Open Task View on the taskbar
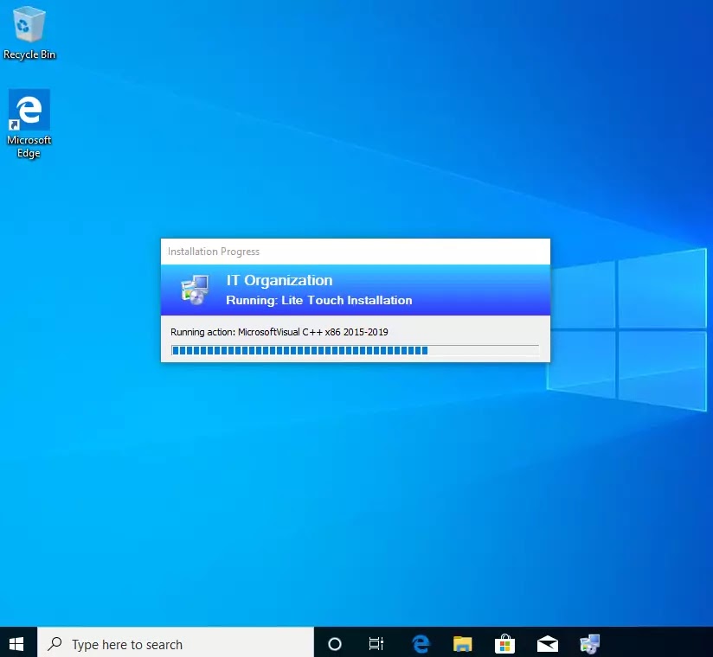The width and height of the screenshot is (713, 657). 376,643
